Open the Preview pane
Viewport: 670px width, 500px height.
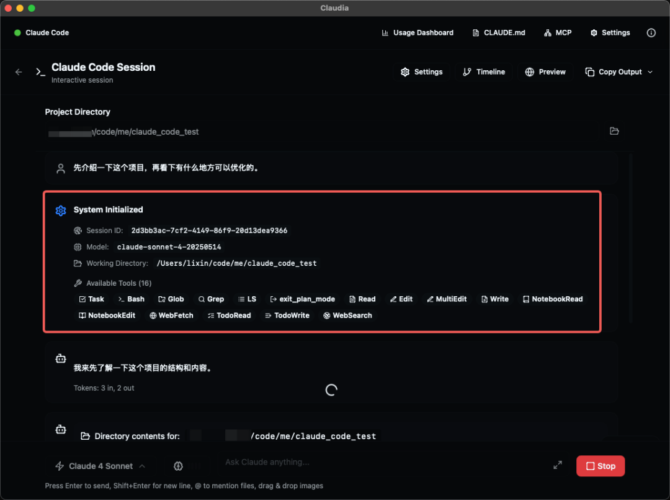point(545,72)
